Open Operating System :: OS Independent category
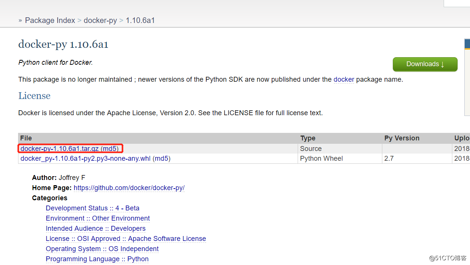This screenshot has width=470, height=265. click(x=102, y=249)
